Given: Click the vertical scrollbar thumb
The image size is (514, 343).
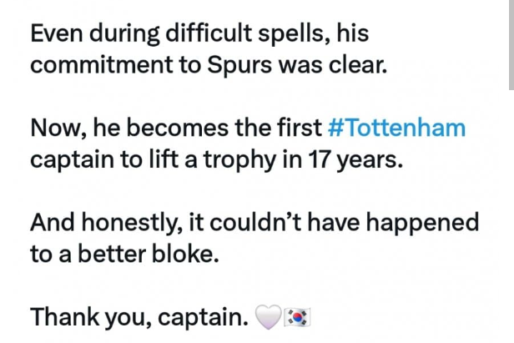Looking at the screenshot, I should pos(511,44).
